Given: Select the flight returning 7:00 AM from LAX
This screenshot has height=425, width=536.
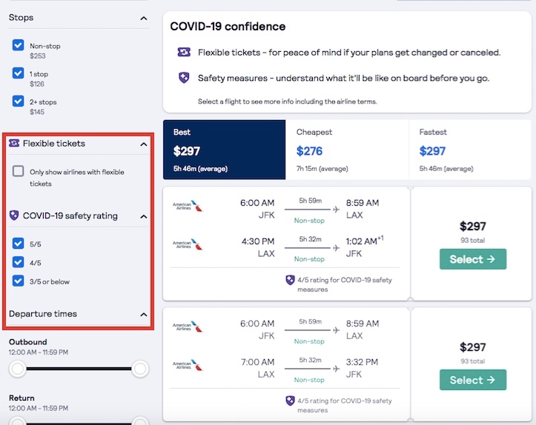Looking at the screenshot, I should pyautogui.click(x=473, y=380).
